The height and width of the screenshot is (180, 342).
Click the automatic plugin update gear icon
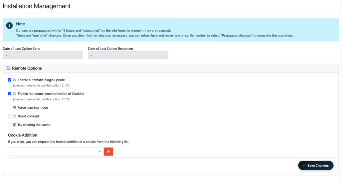coord(14,80)
